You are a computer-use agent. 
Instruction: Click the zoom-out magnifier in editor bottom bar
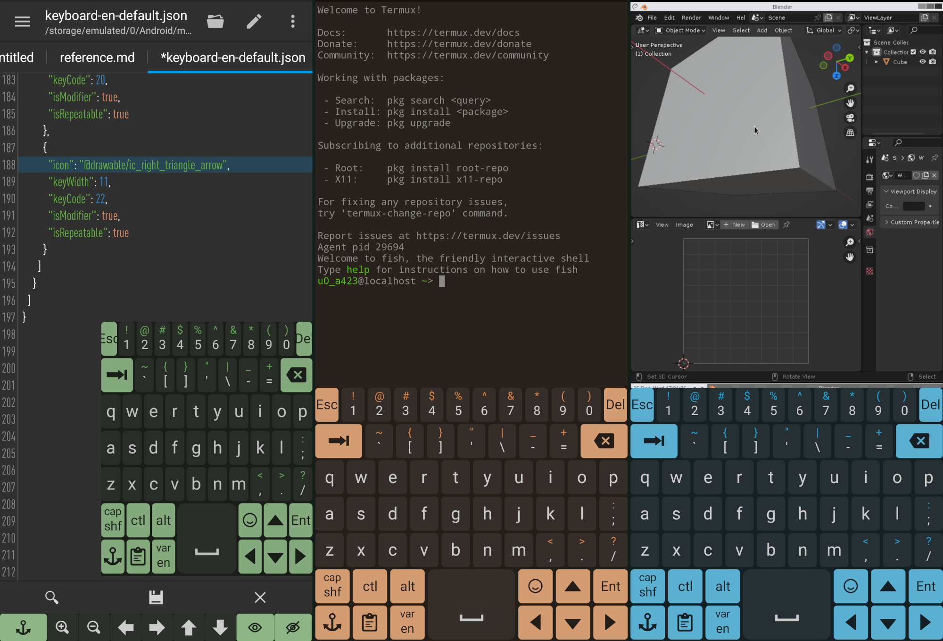pyautogui.click(x=94, y=627)
